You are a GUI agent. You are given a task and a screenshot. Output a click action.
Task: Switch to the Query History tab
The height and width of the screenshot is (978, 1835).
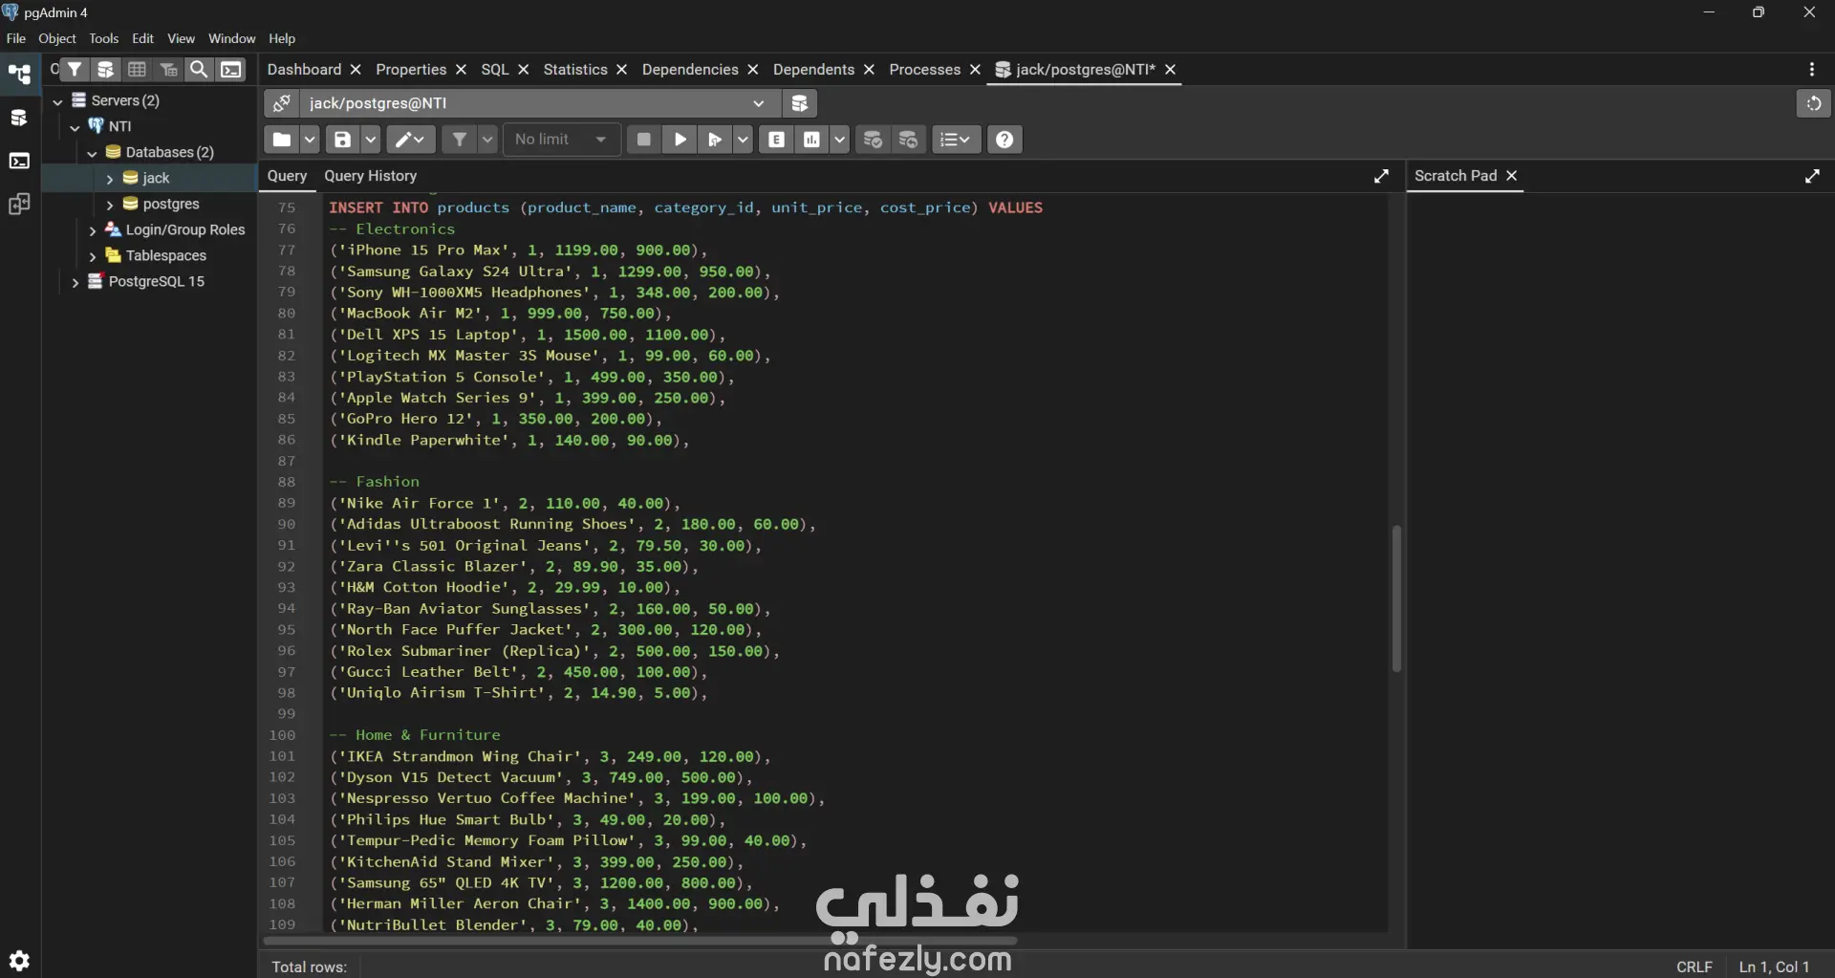pyautogui.click(x=371, y=176)
